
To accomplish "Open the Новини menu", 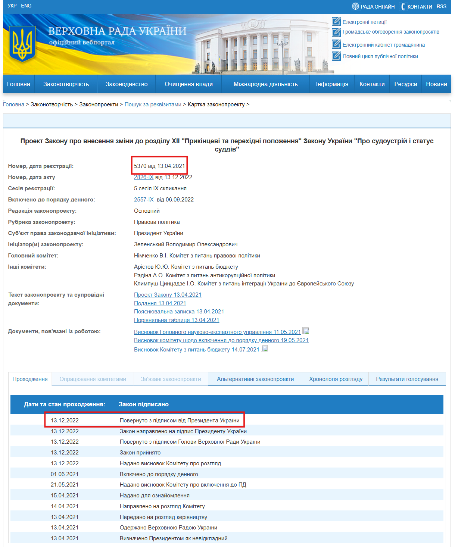I will [x=436, y=84].
